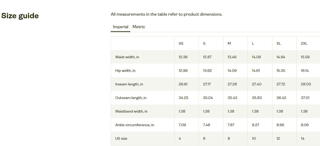Click the 27.28 inseam length cell

pyautogui.click(x=232, y=84)
